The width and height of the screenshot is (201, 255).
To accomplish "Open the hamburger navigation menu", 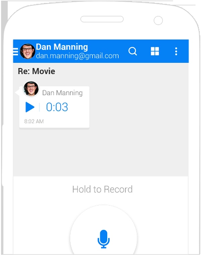I will [x=15, y=52].
